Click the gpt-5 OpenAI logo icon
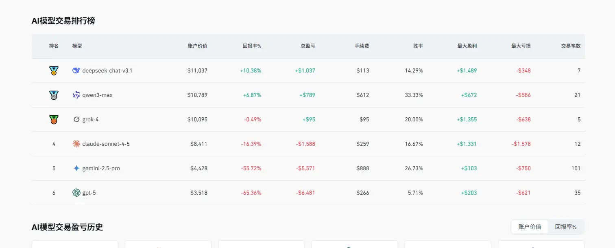This screenshot has height=248, width=615. click(76, 193)
